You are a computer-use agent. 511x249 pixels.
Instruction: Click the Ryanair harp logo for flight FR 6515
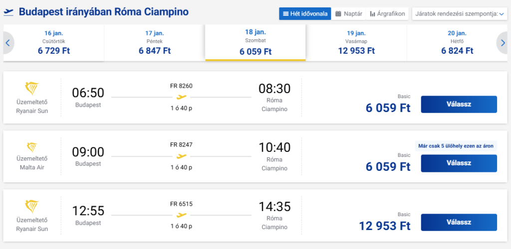(32, 207)
